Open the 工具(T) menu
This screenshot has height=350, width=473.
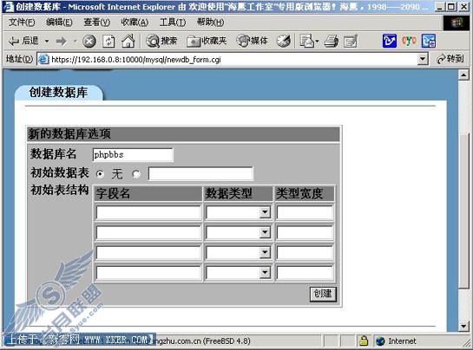coord(173,22)
